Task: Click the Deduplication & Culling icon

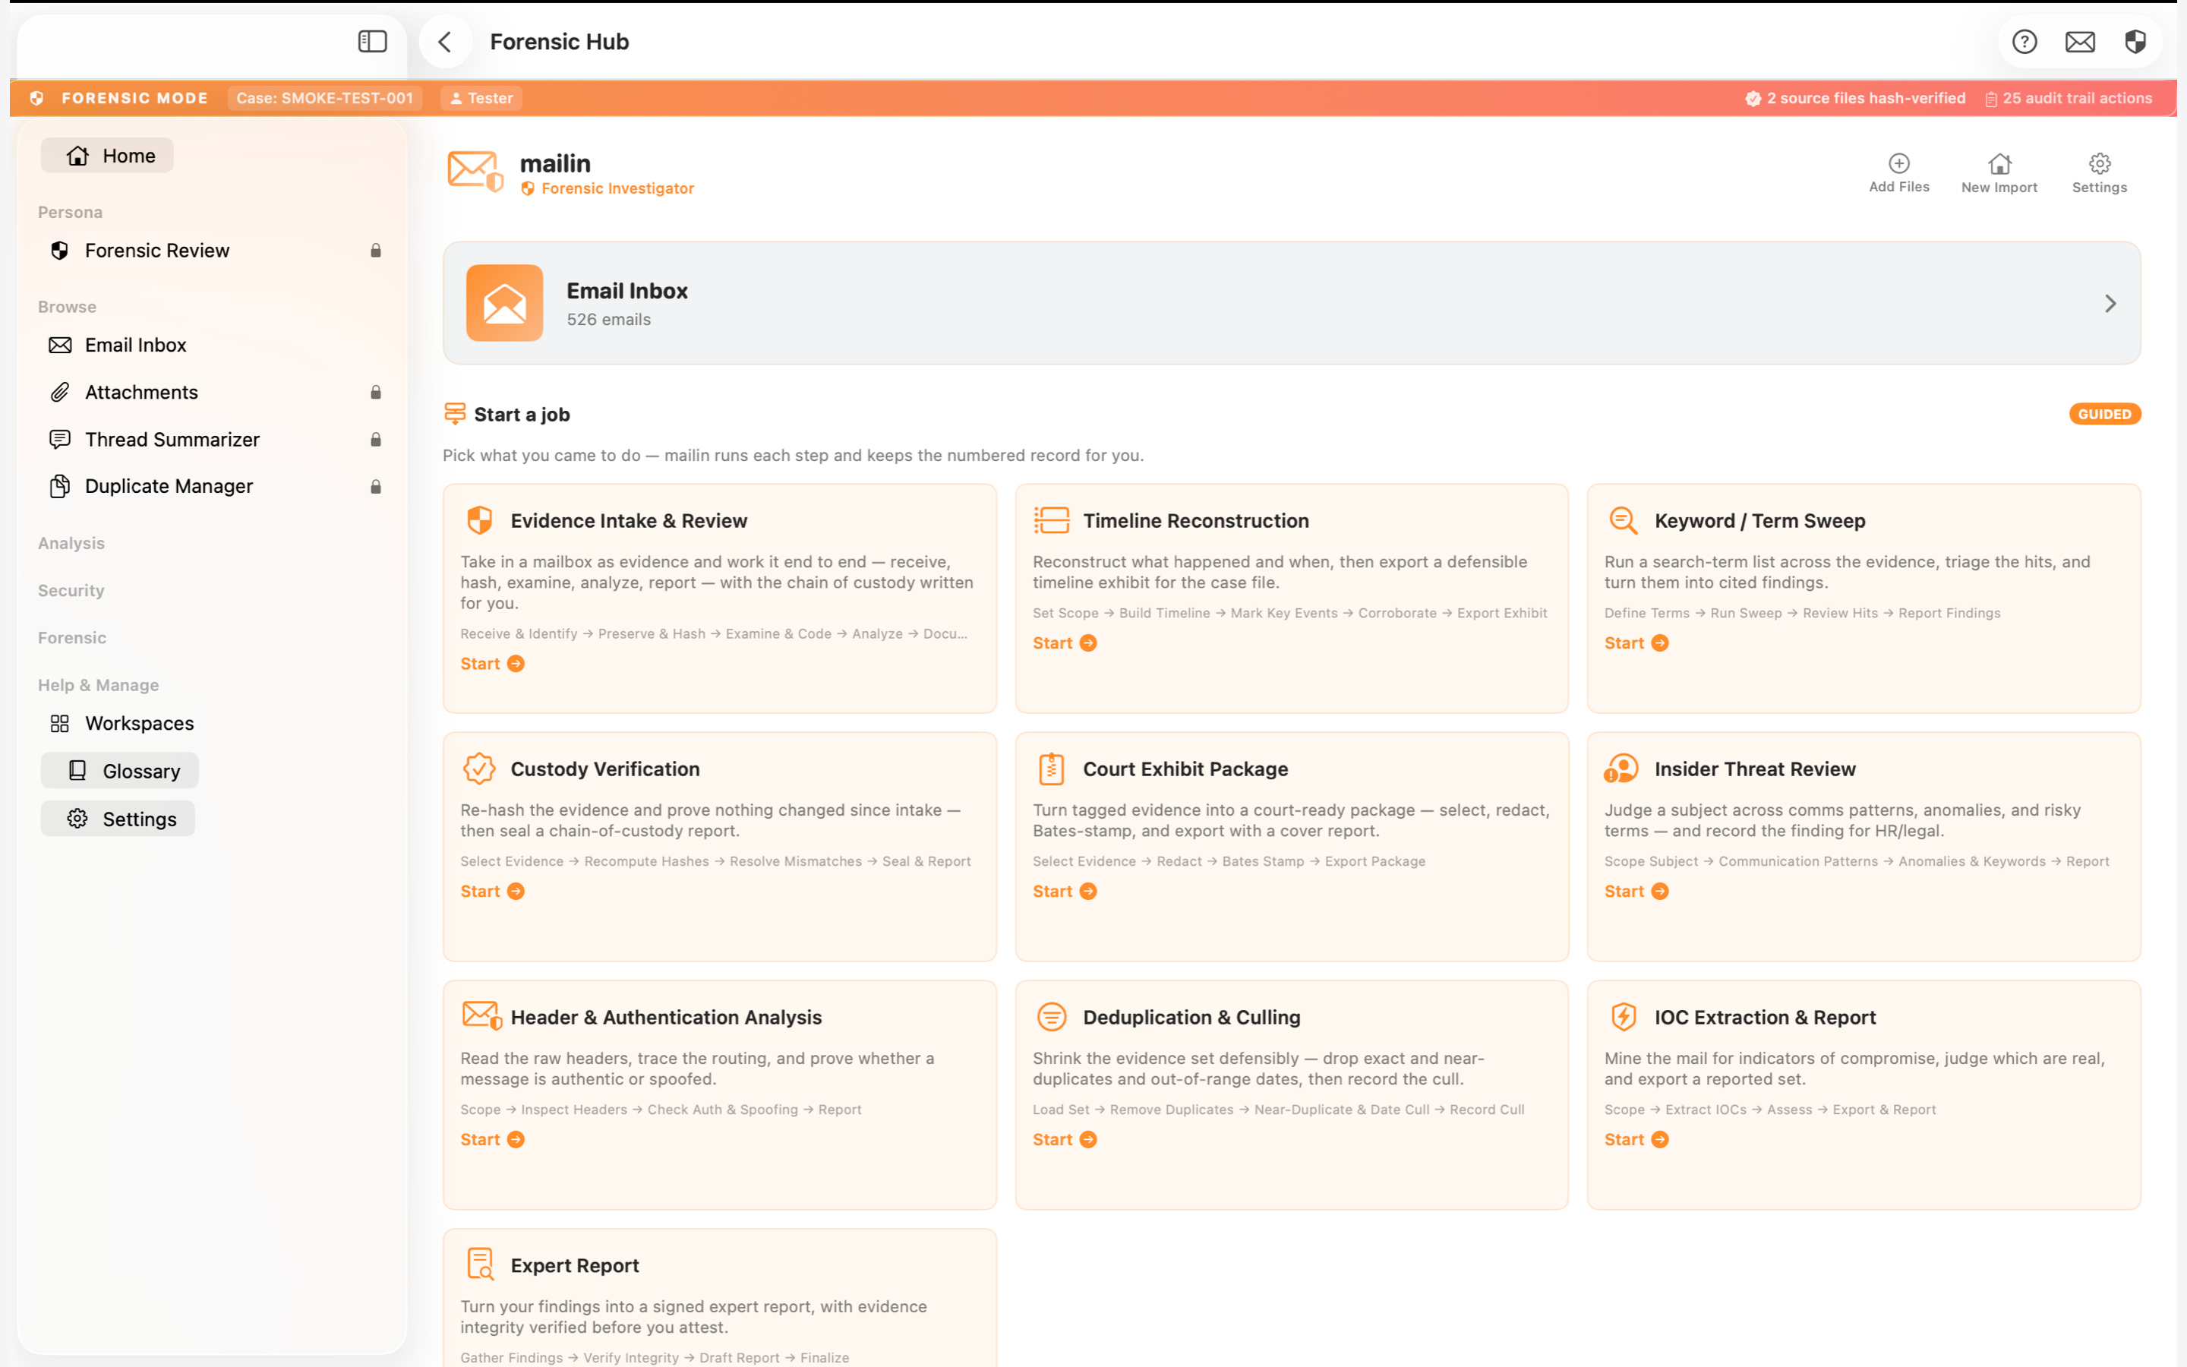Action: [x=1051, y=1016]
